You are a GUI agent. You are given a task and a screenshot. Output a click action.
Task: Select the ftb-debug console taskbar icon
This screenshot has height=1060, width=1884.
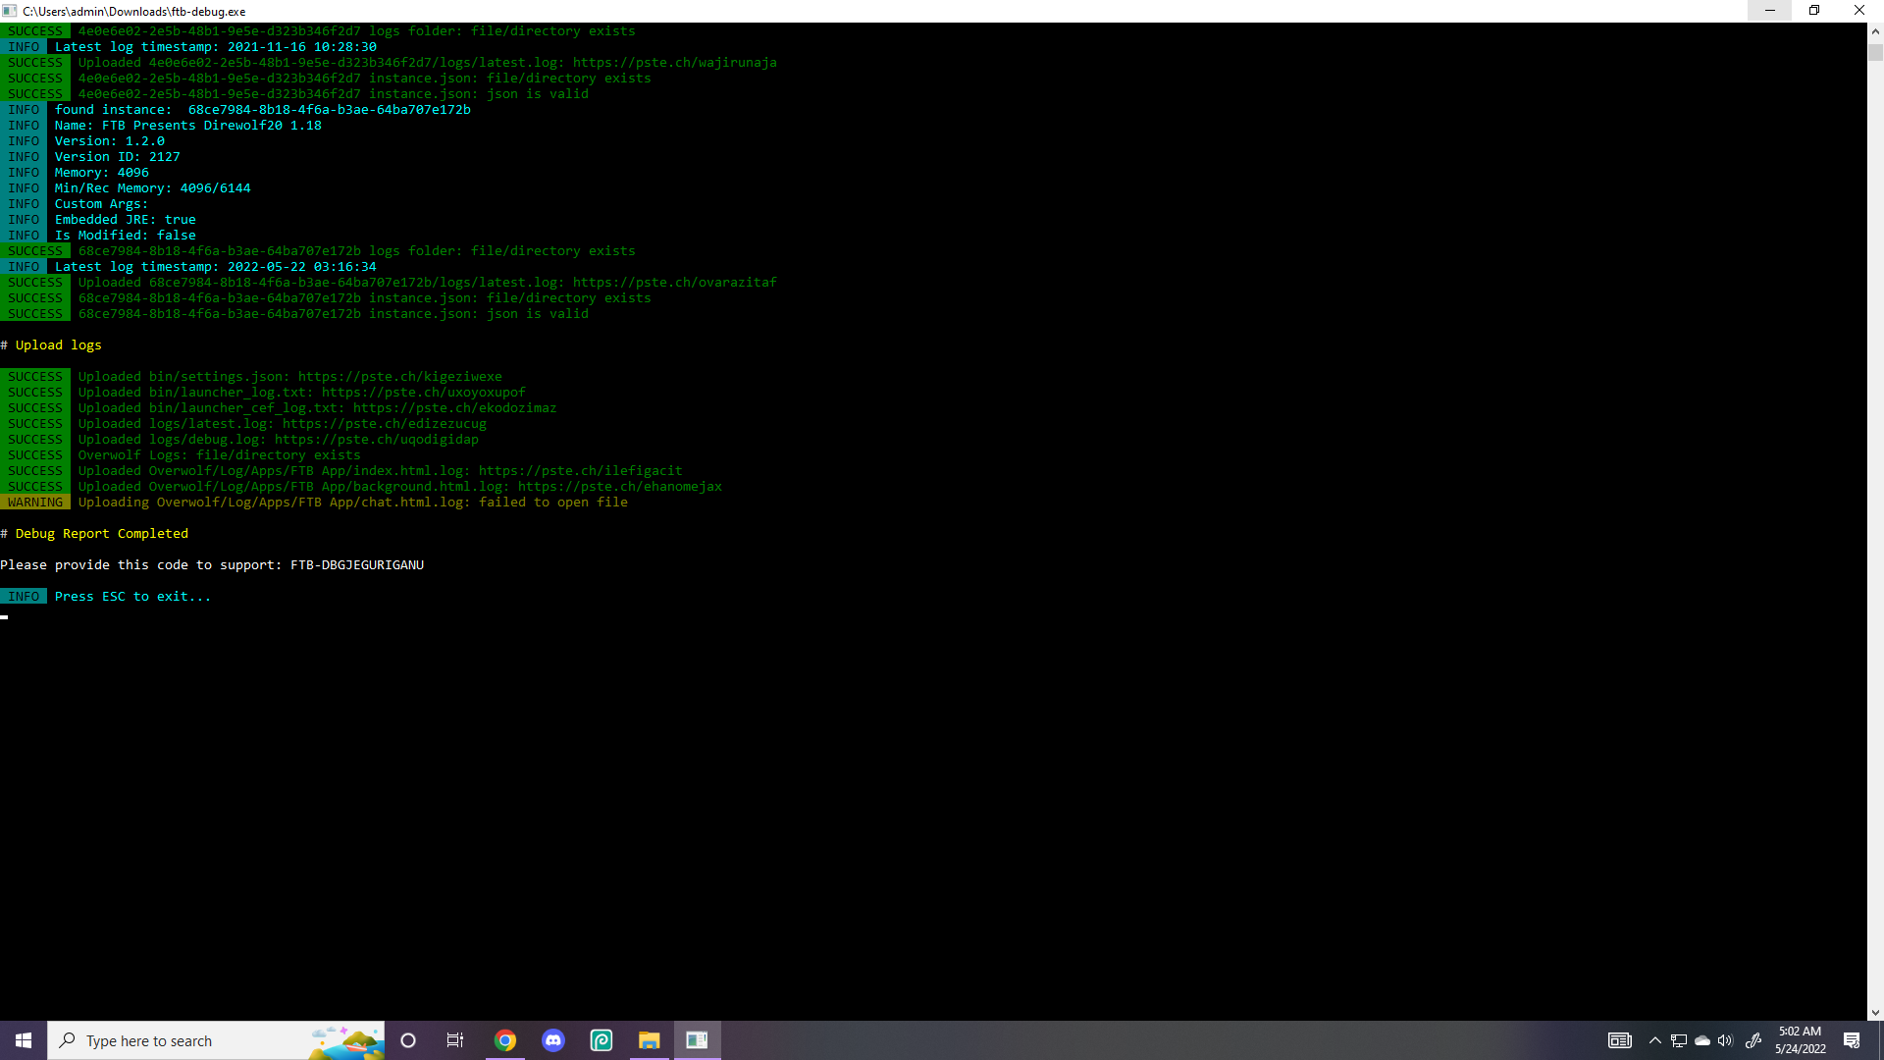pyautogui.click(x=698, y=1040)
